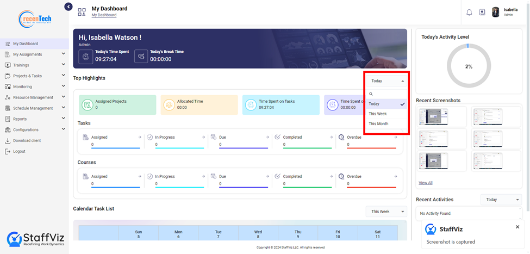The width and height of the screenshot is (530, 254).
Task: Open Tasks Completed arrow
Action: point(332,137)
